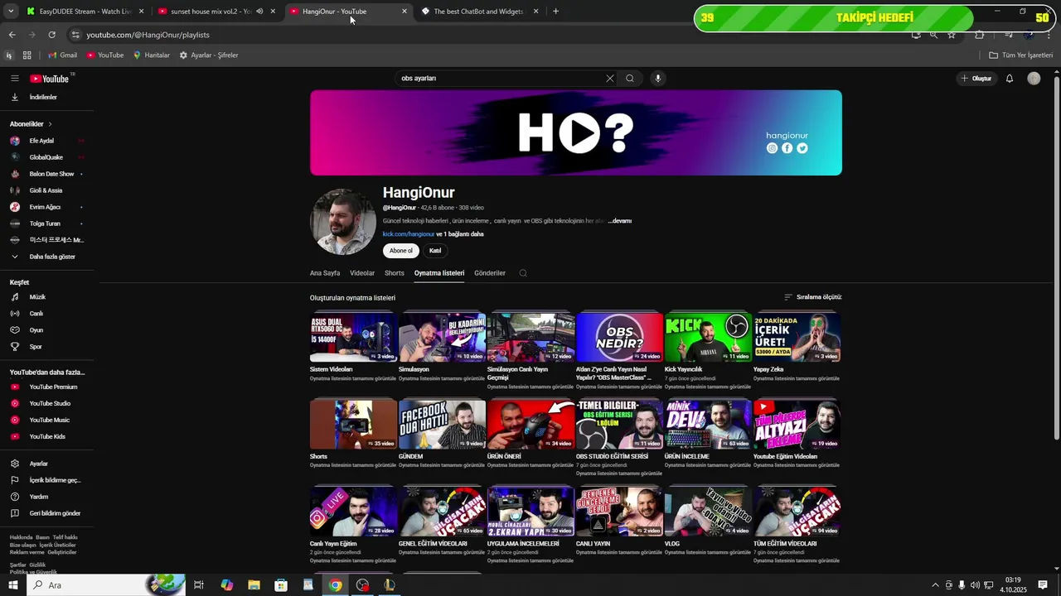Viewport: 1061px width, 596px height.
Task: Reload the page in Chrome
Action: pos(51,35)
